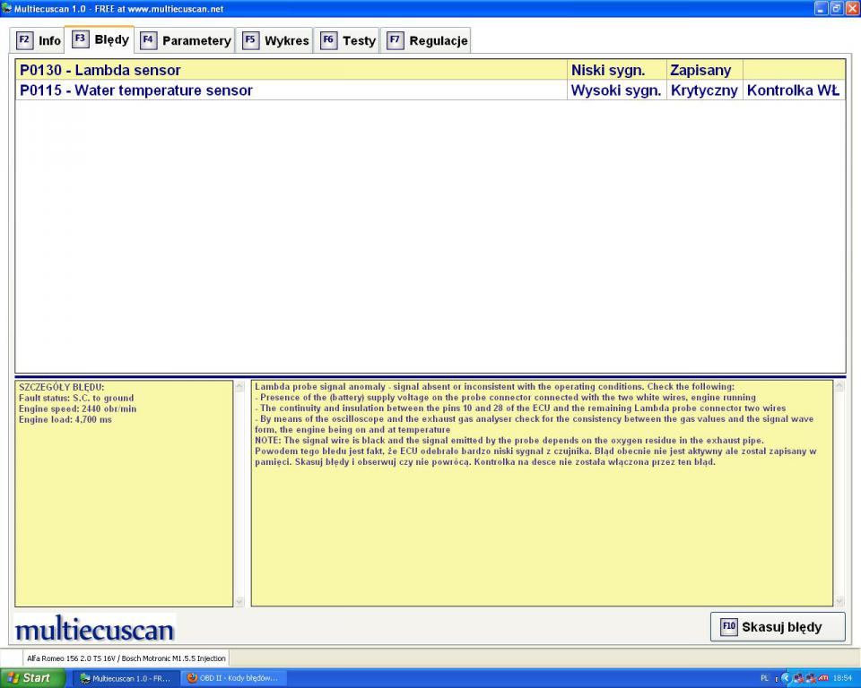This screenshot has height=688, width=861.
Task: Click the Engine speed 2440 obr/min line
Action: pos(77,408)
